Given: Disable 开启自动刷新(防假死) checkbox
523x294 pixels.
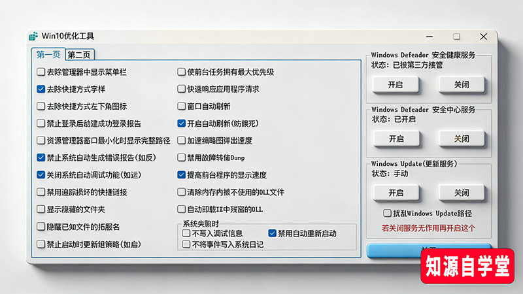Looking at the screenshot, I should [182, 123].
